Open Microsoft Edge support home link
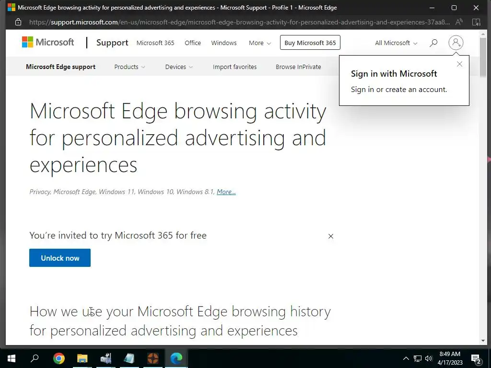Screen dimensions: 491x368 [61, 67]
